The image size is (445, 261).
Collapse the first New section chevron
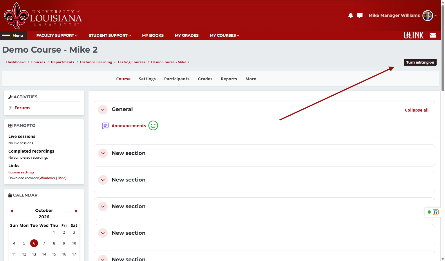coord(103,153)
